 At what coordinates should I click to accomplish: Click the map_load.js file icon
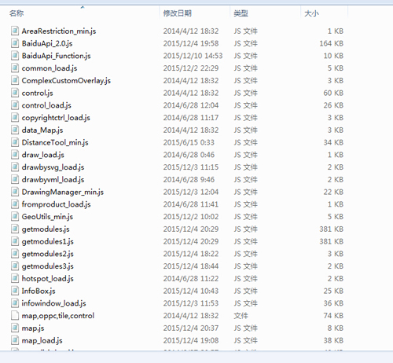[15, 340]
